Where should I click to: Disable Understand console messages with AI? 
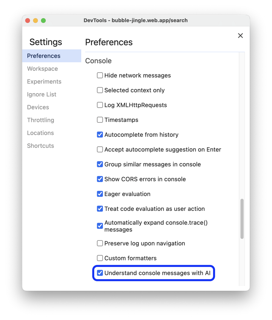click(x=100, y=273)
